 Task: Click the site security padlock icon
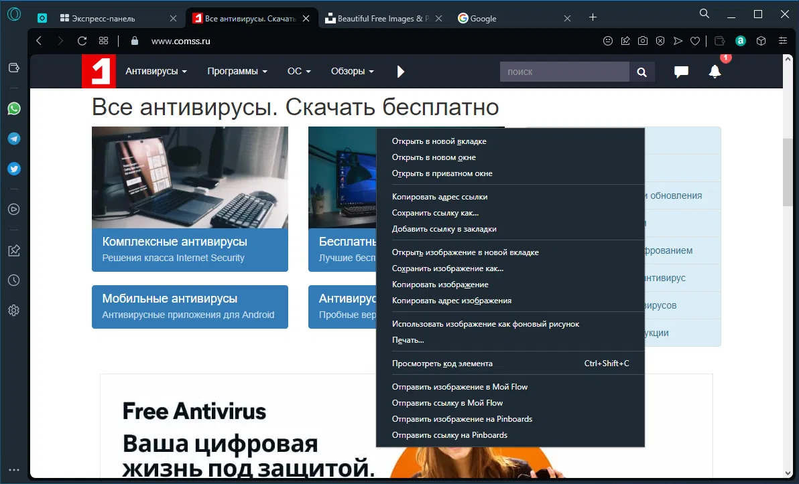(x=135, y=41)
